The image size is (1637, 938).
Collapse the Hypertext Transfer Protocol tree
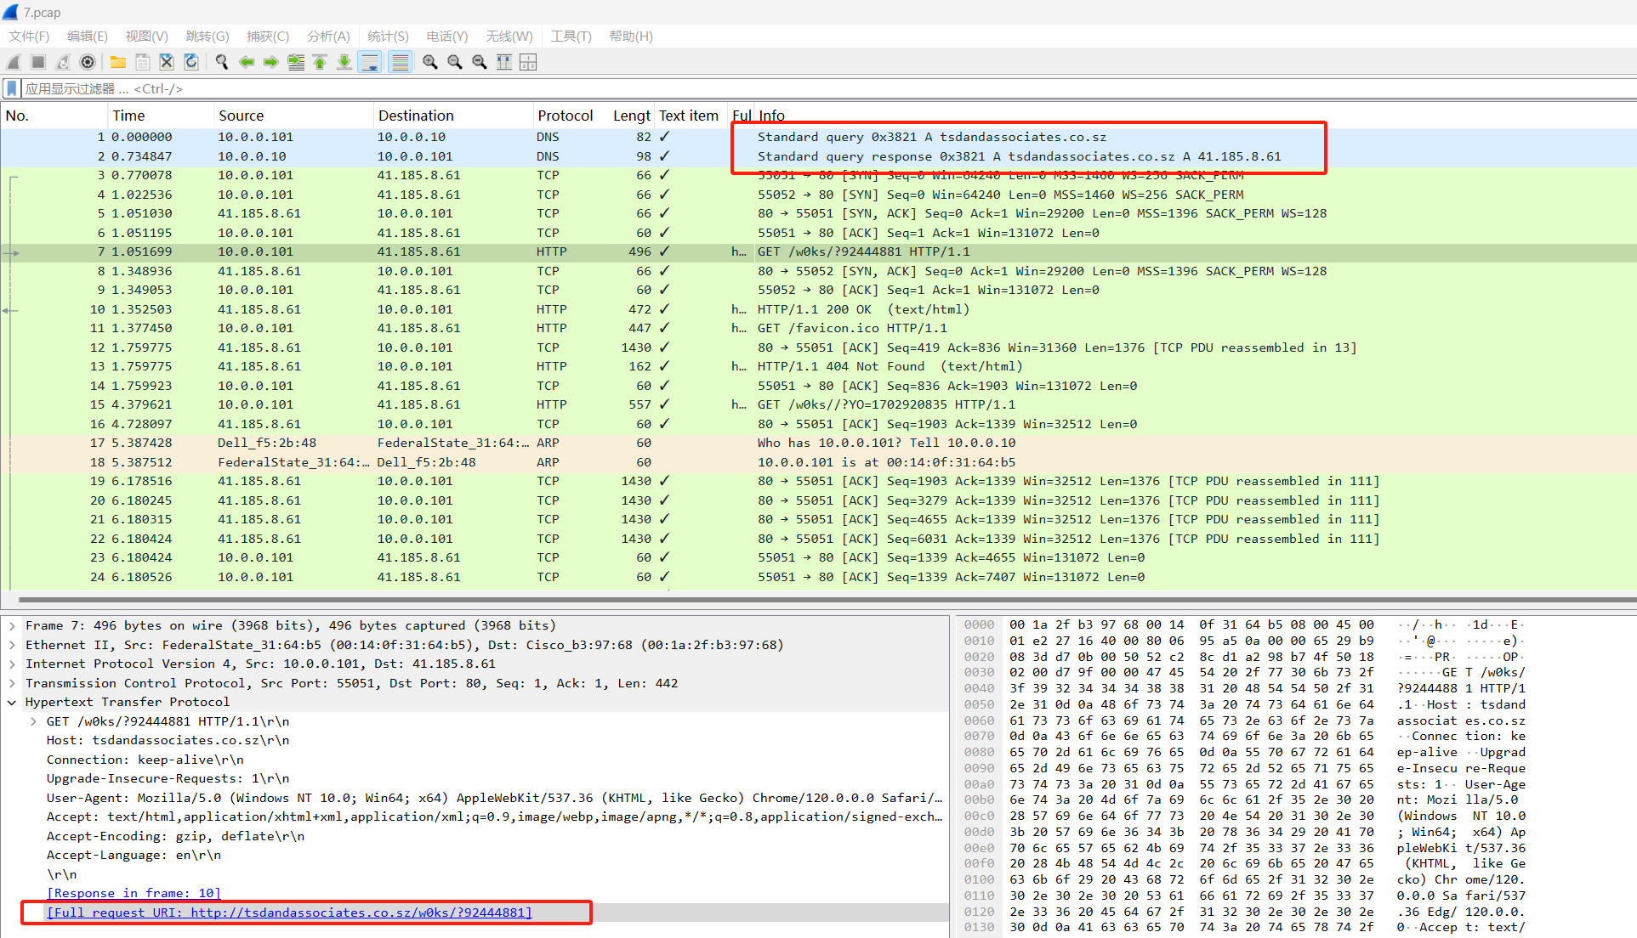click(x=12, y=702)
